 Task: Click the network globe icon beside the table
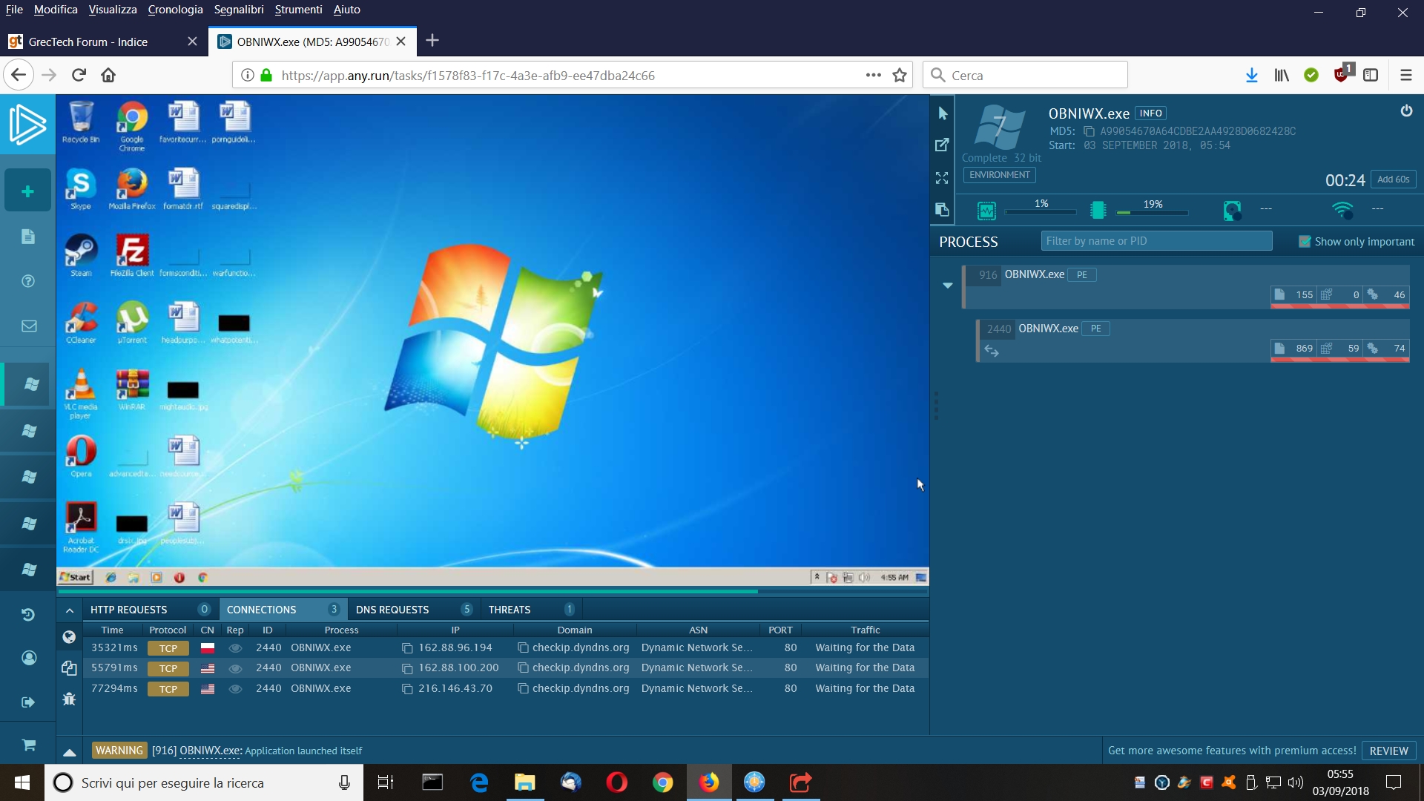coord(69,637)
